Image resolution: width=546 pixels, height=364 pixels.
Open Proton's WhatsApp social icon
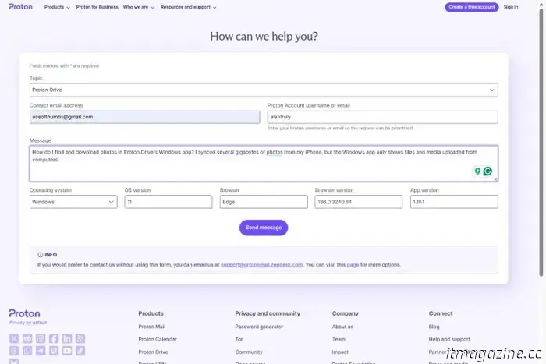point(27,351)
